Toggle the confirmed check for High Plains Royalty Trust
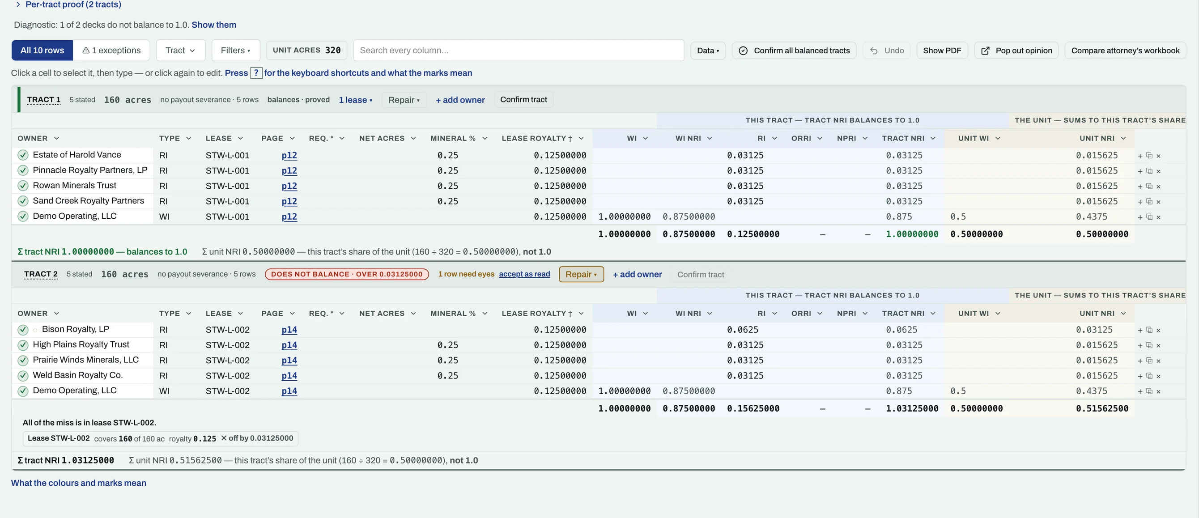1199x518 pixels. pyautogui.click(x=23, y=345)
